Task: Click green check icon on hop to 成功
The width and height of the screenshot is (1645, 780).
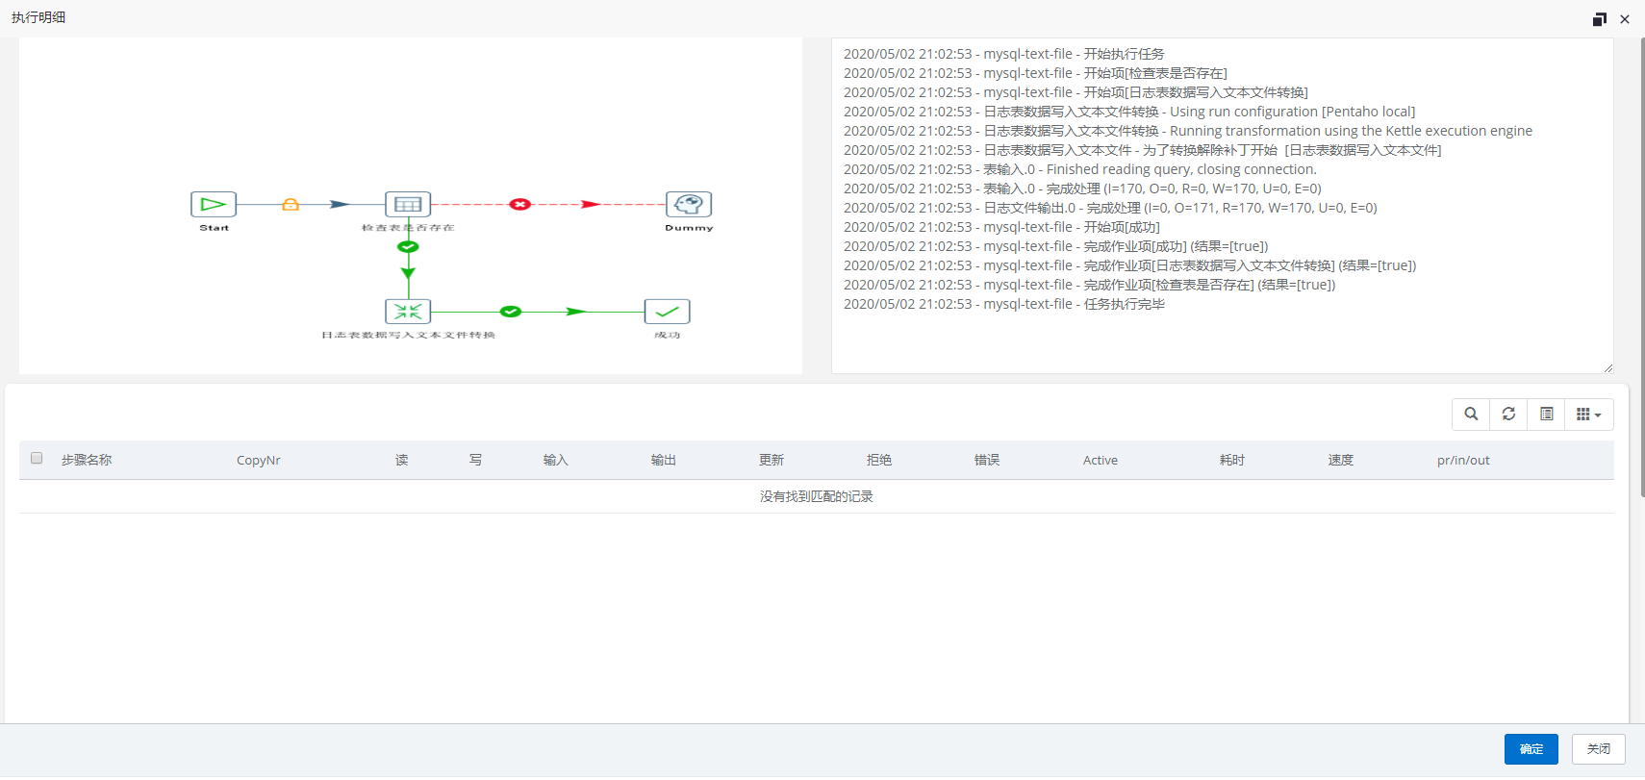Action: tap(511, 312)
